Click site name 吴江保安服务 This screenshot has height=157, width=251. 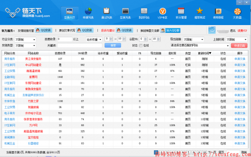(33, 59)
